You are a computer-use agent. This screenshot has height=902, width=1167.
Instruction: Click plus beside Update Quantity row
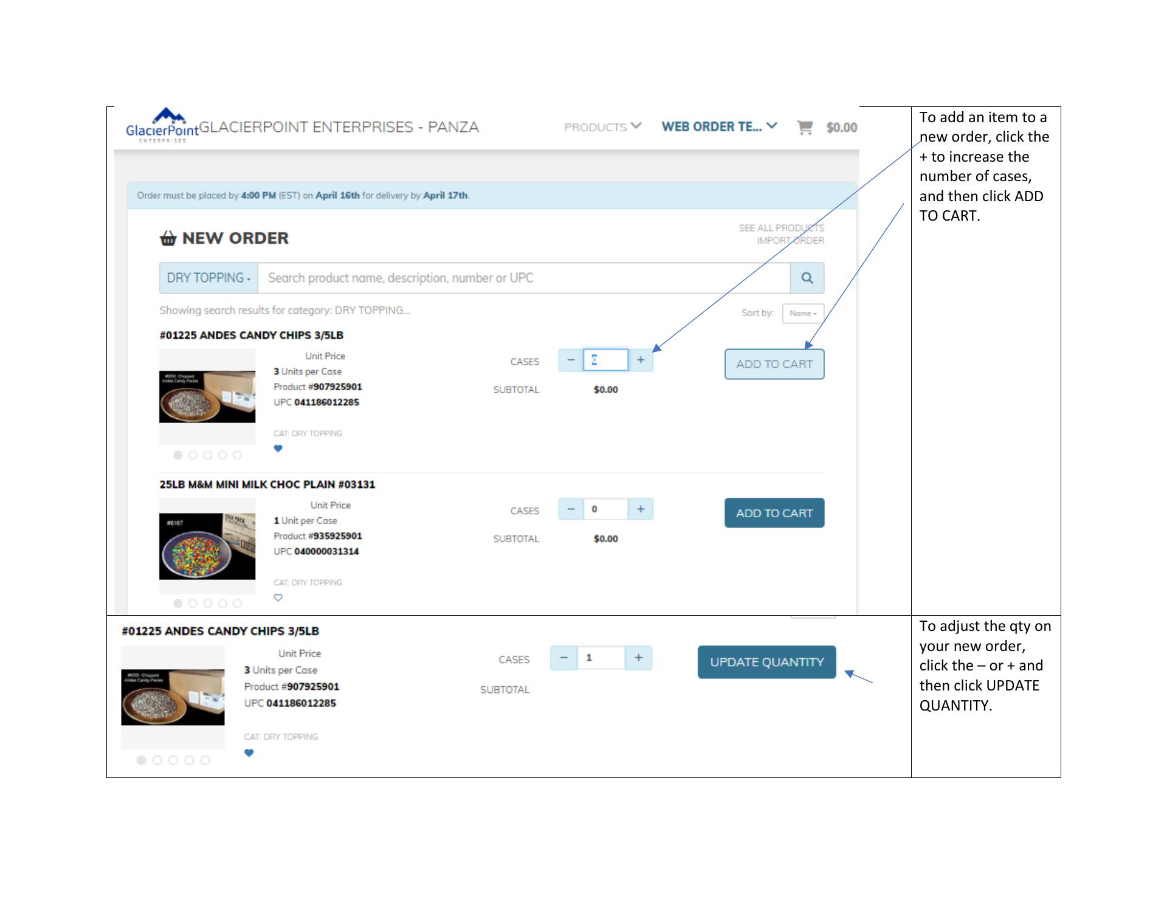click(x=638, y=658)
